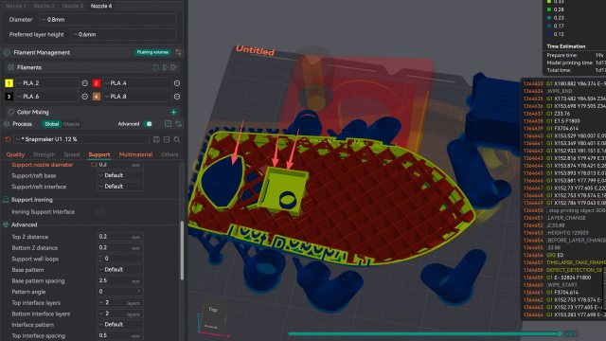
Task: Click yellow filament 1 color swatch
Action: point(9,83)
